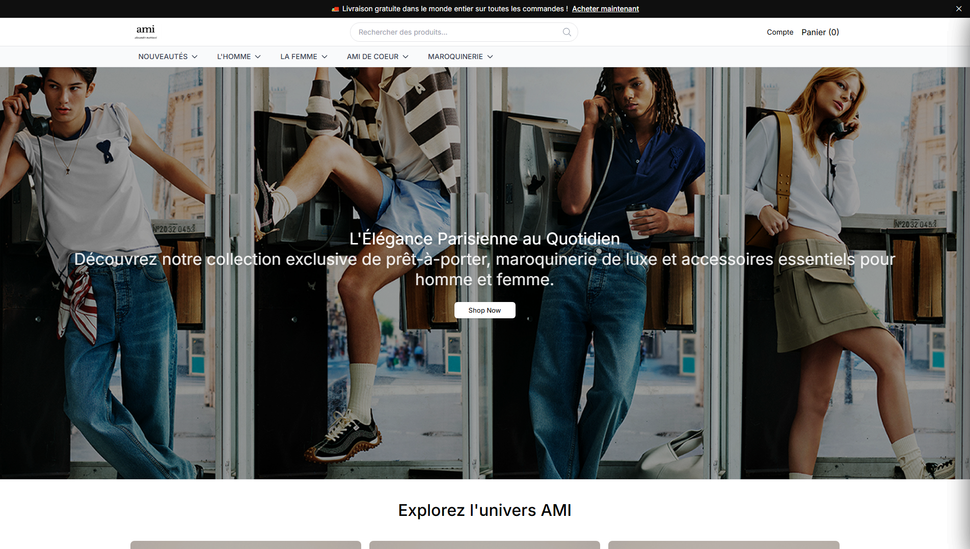970x549 pixels.
Task: Click the hero headline L'Élégance Parisienne au Quotidien
Action: coord(484,238)
